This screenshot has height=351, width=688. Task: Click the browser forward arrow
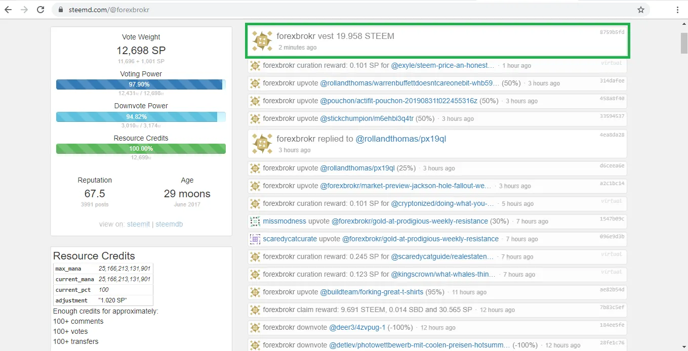[x=24, y=10]
